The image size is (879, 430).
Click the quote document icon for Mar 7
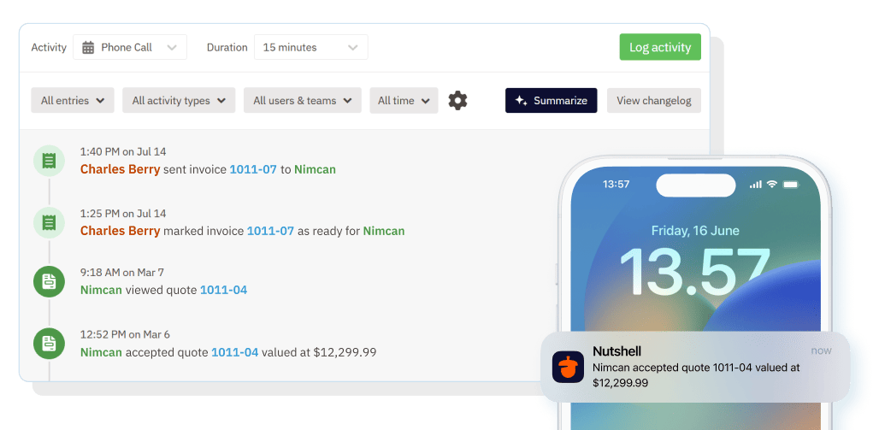(x=49, y=281)
